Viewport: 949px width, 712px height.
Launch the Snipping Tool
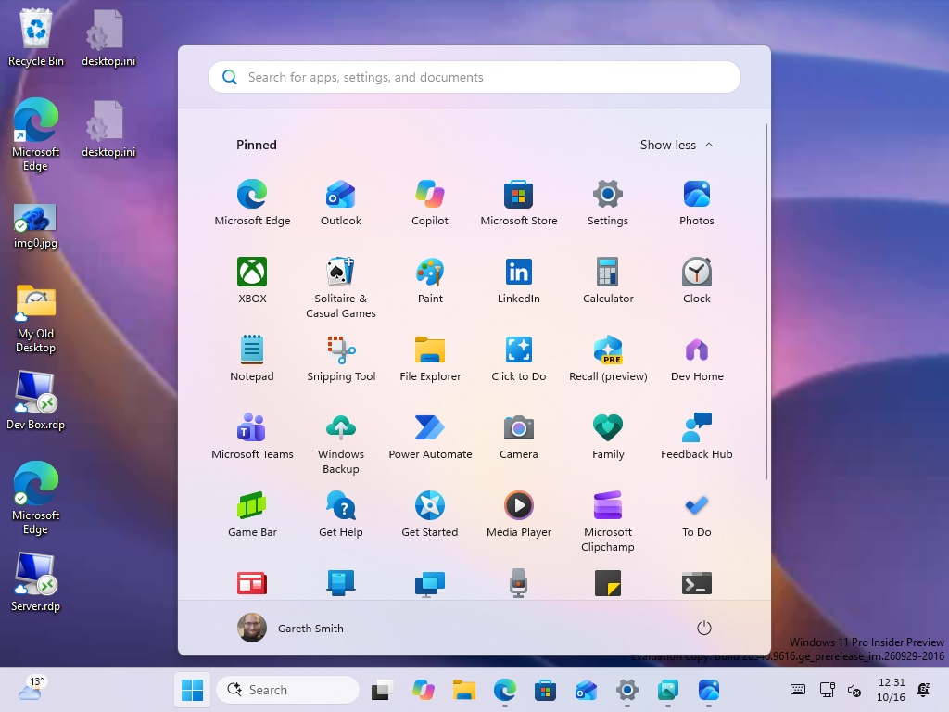tap(341, 359)
